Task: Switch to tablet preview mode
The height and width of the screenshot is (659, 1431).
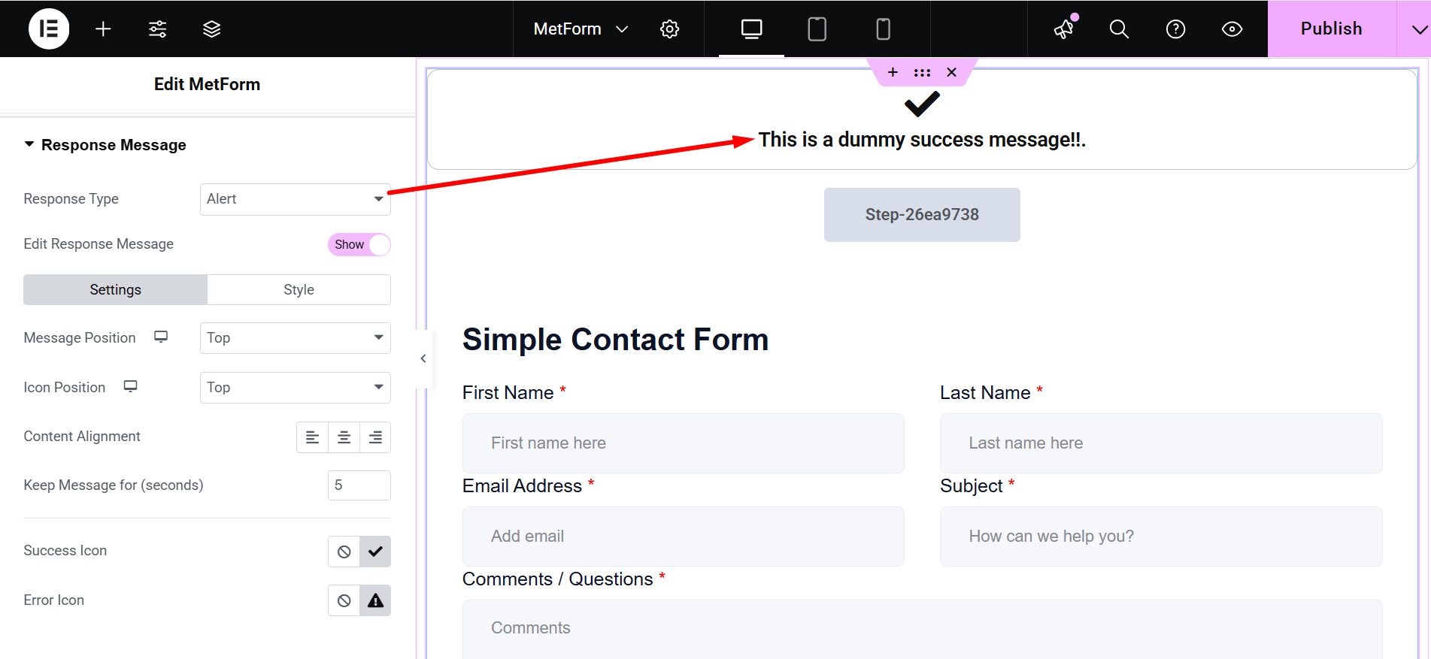Action: [817, 29]
